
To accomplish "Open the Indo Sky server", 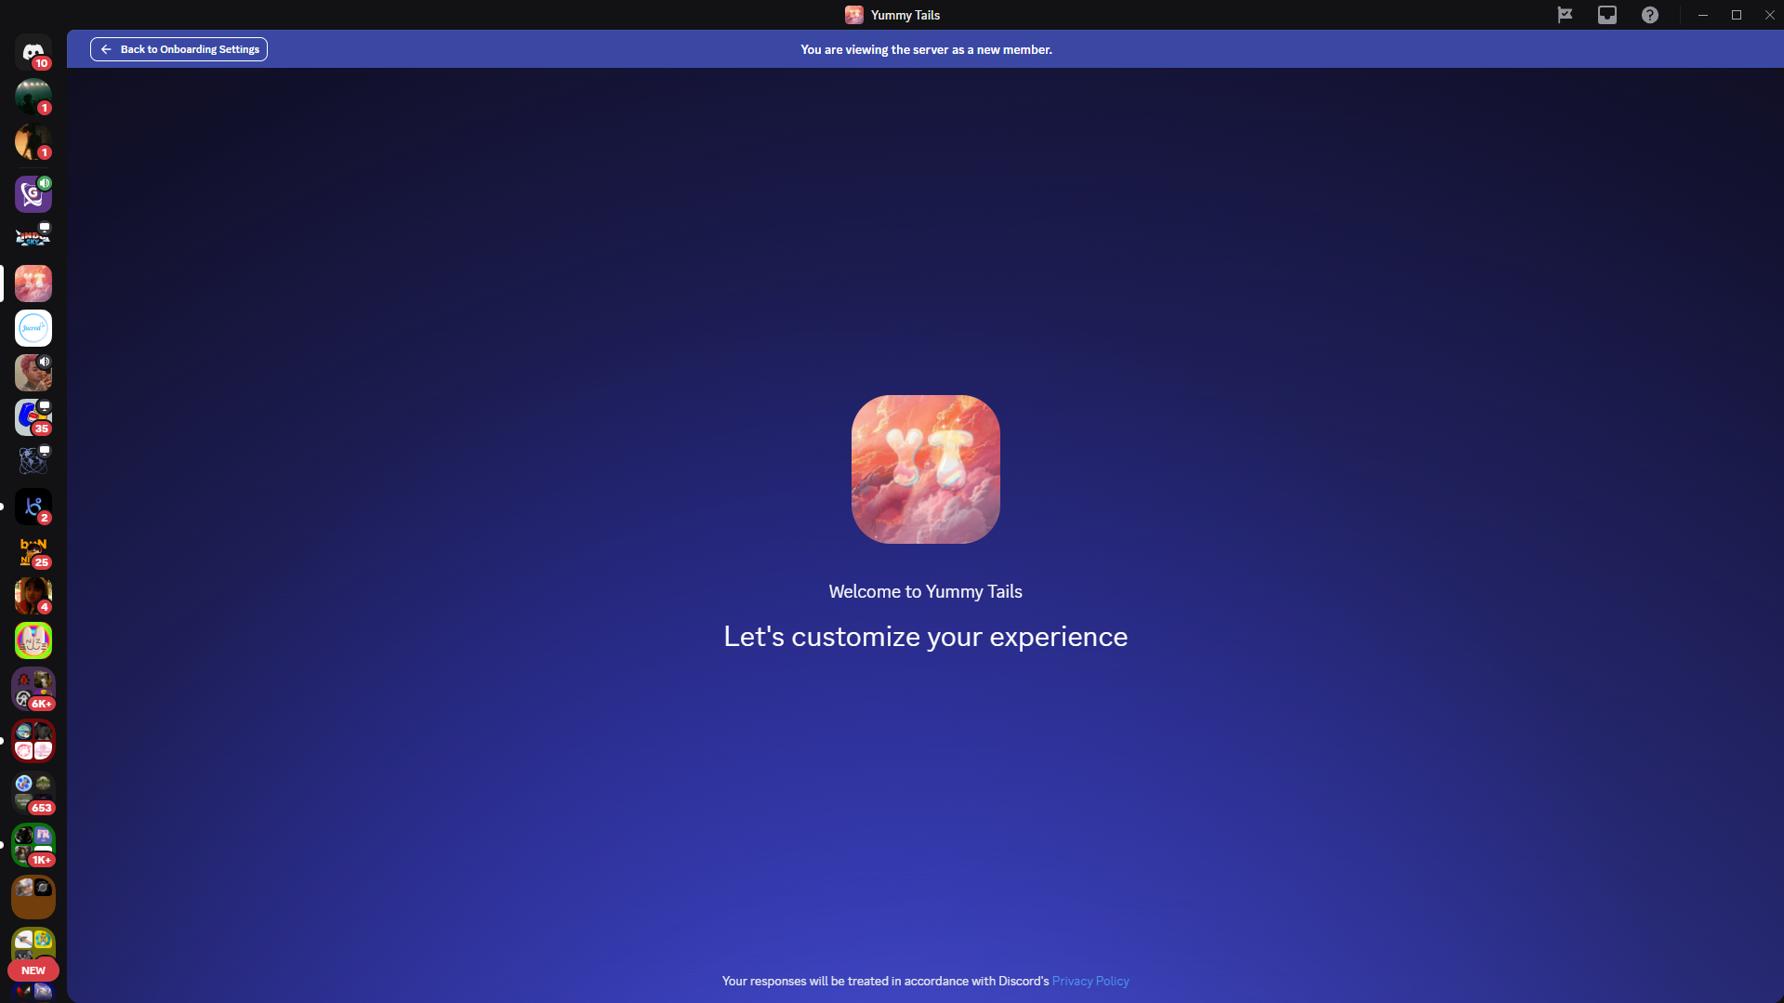I will [33, 239].
